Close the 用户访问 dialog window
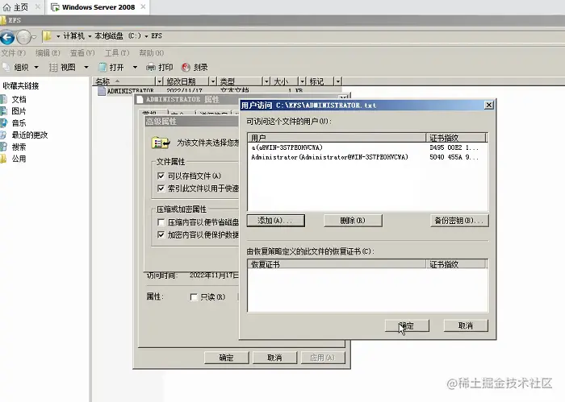Viewport: 565px width, 402px height. (488, 105)
